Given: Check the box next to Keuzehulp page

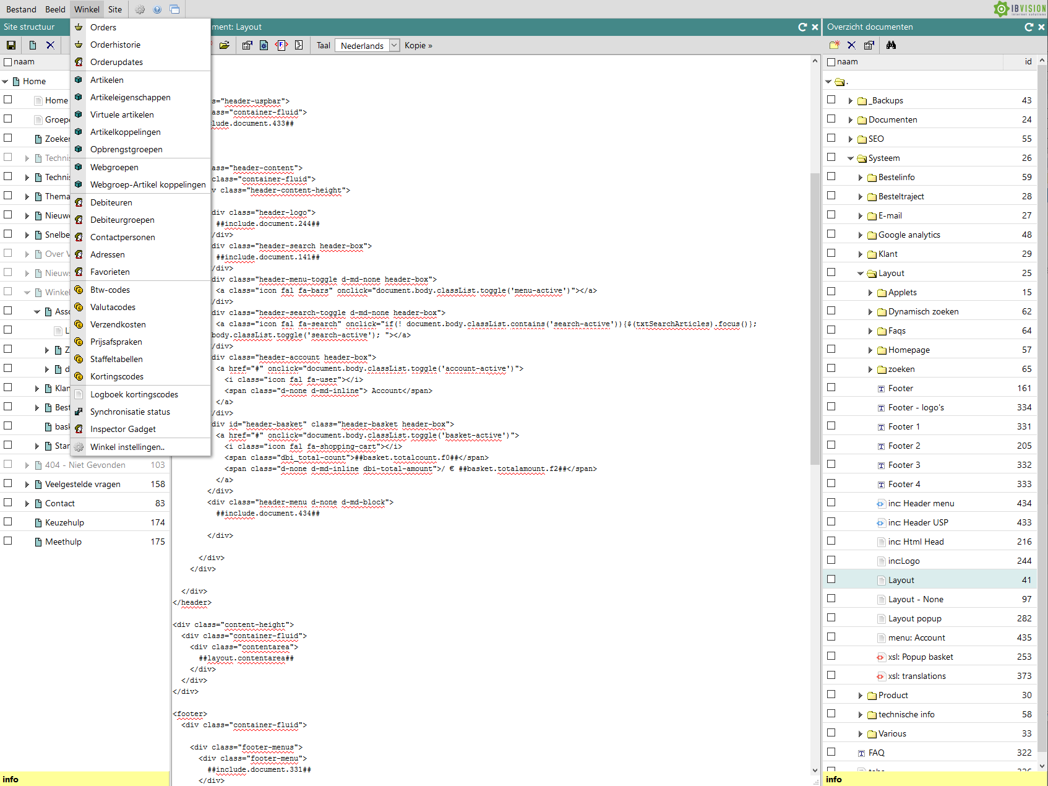Looking at the screenshot, I should click(x=8, y=522).
